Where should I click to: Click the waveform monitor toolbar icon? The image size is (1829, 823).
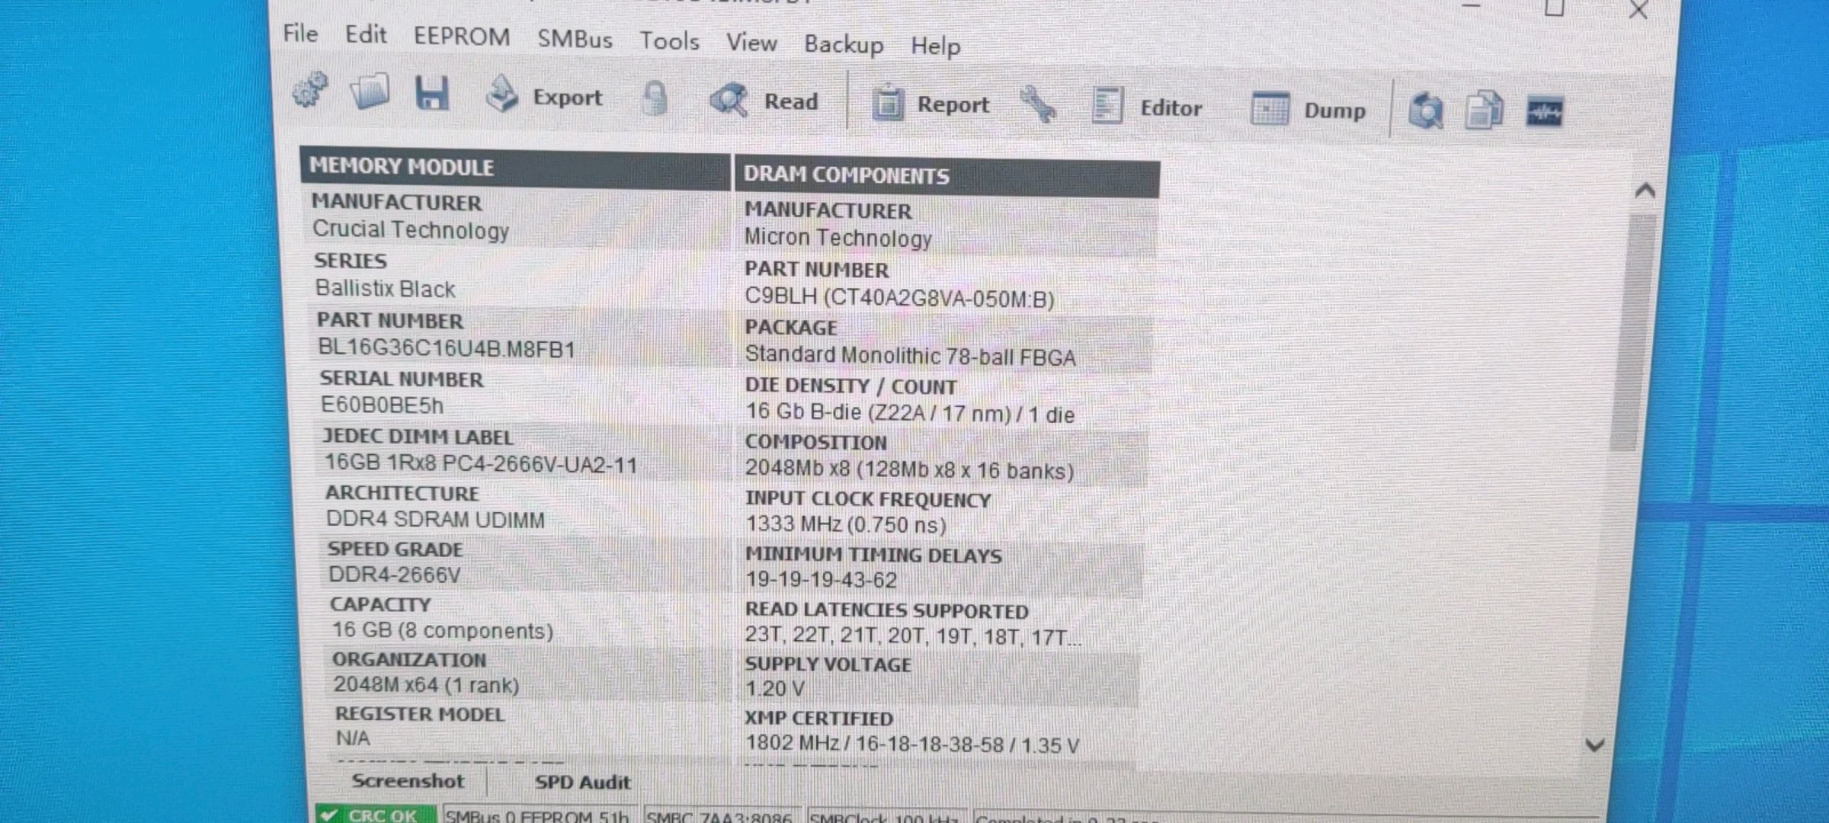pos(1545,113)
